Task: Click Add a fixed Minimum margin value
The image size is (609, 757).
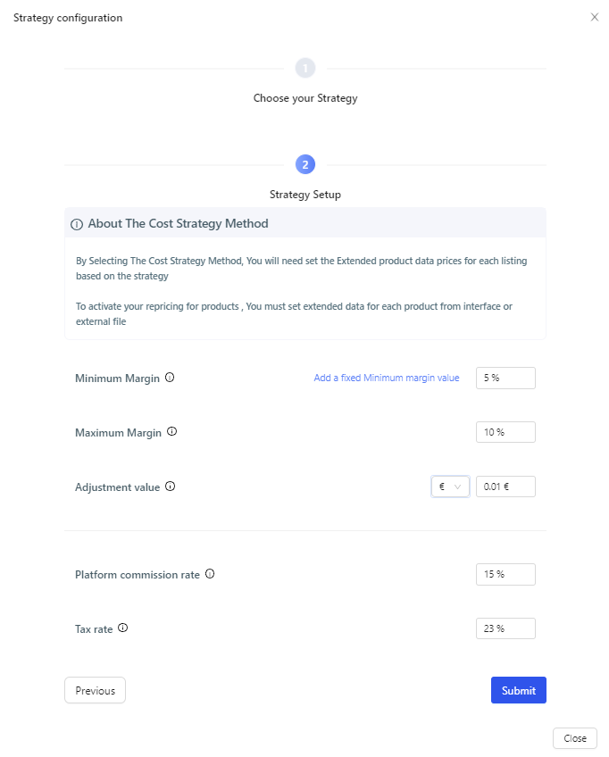Action: [387, 378]
